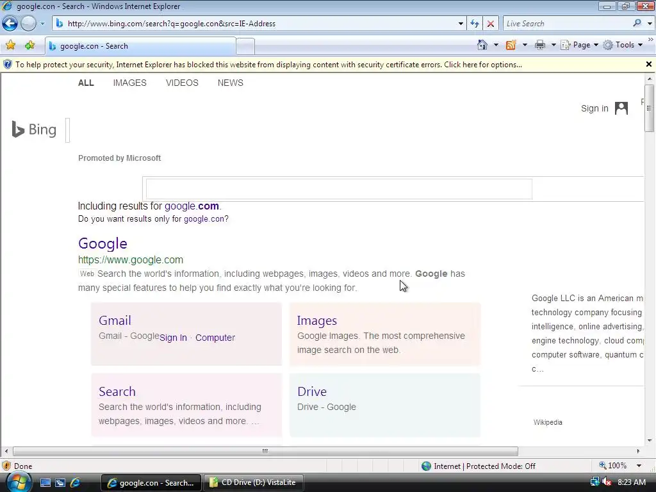Click the Add to Favorites icon
Screen dimensions: 656x492
tap(29, 45)
